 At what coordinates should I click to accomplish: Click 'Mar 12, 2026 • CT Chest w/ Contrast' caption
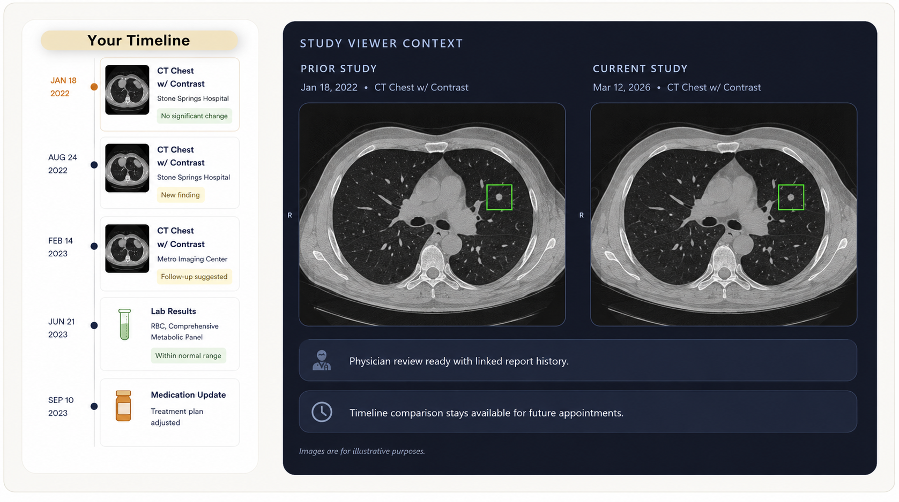click(677, 87)
